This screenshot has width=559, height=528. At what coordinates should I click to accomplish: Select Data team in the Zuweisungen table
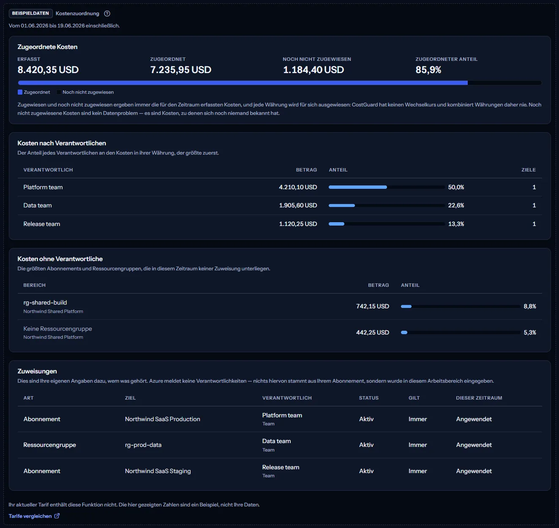277,441
